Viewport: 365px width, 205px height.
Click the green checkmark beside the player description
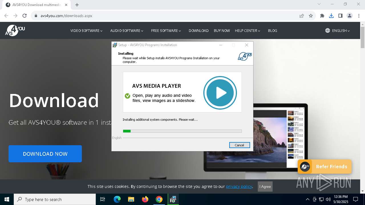pos(127,96)
